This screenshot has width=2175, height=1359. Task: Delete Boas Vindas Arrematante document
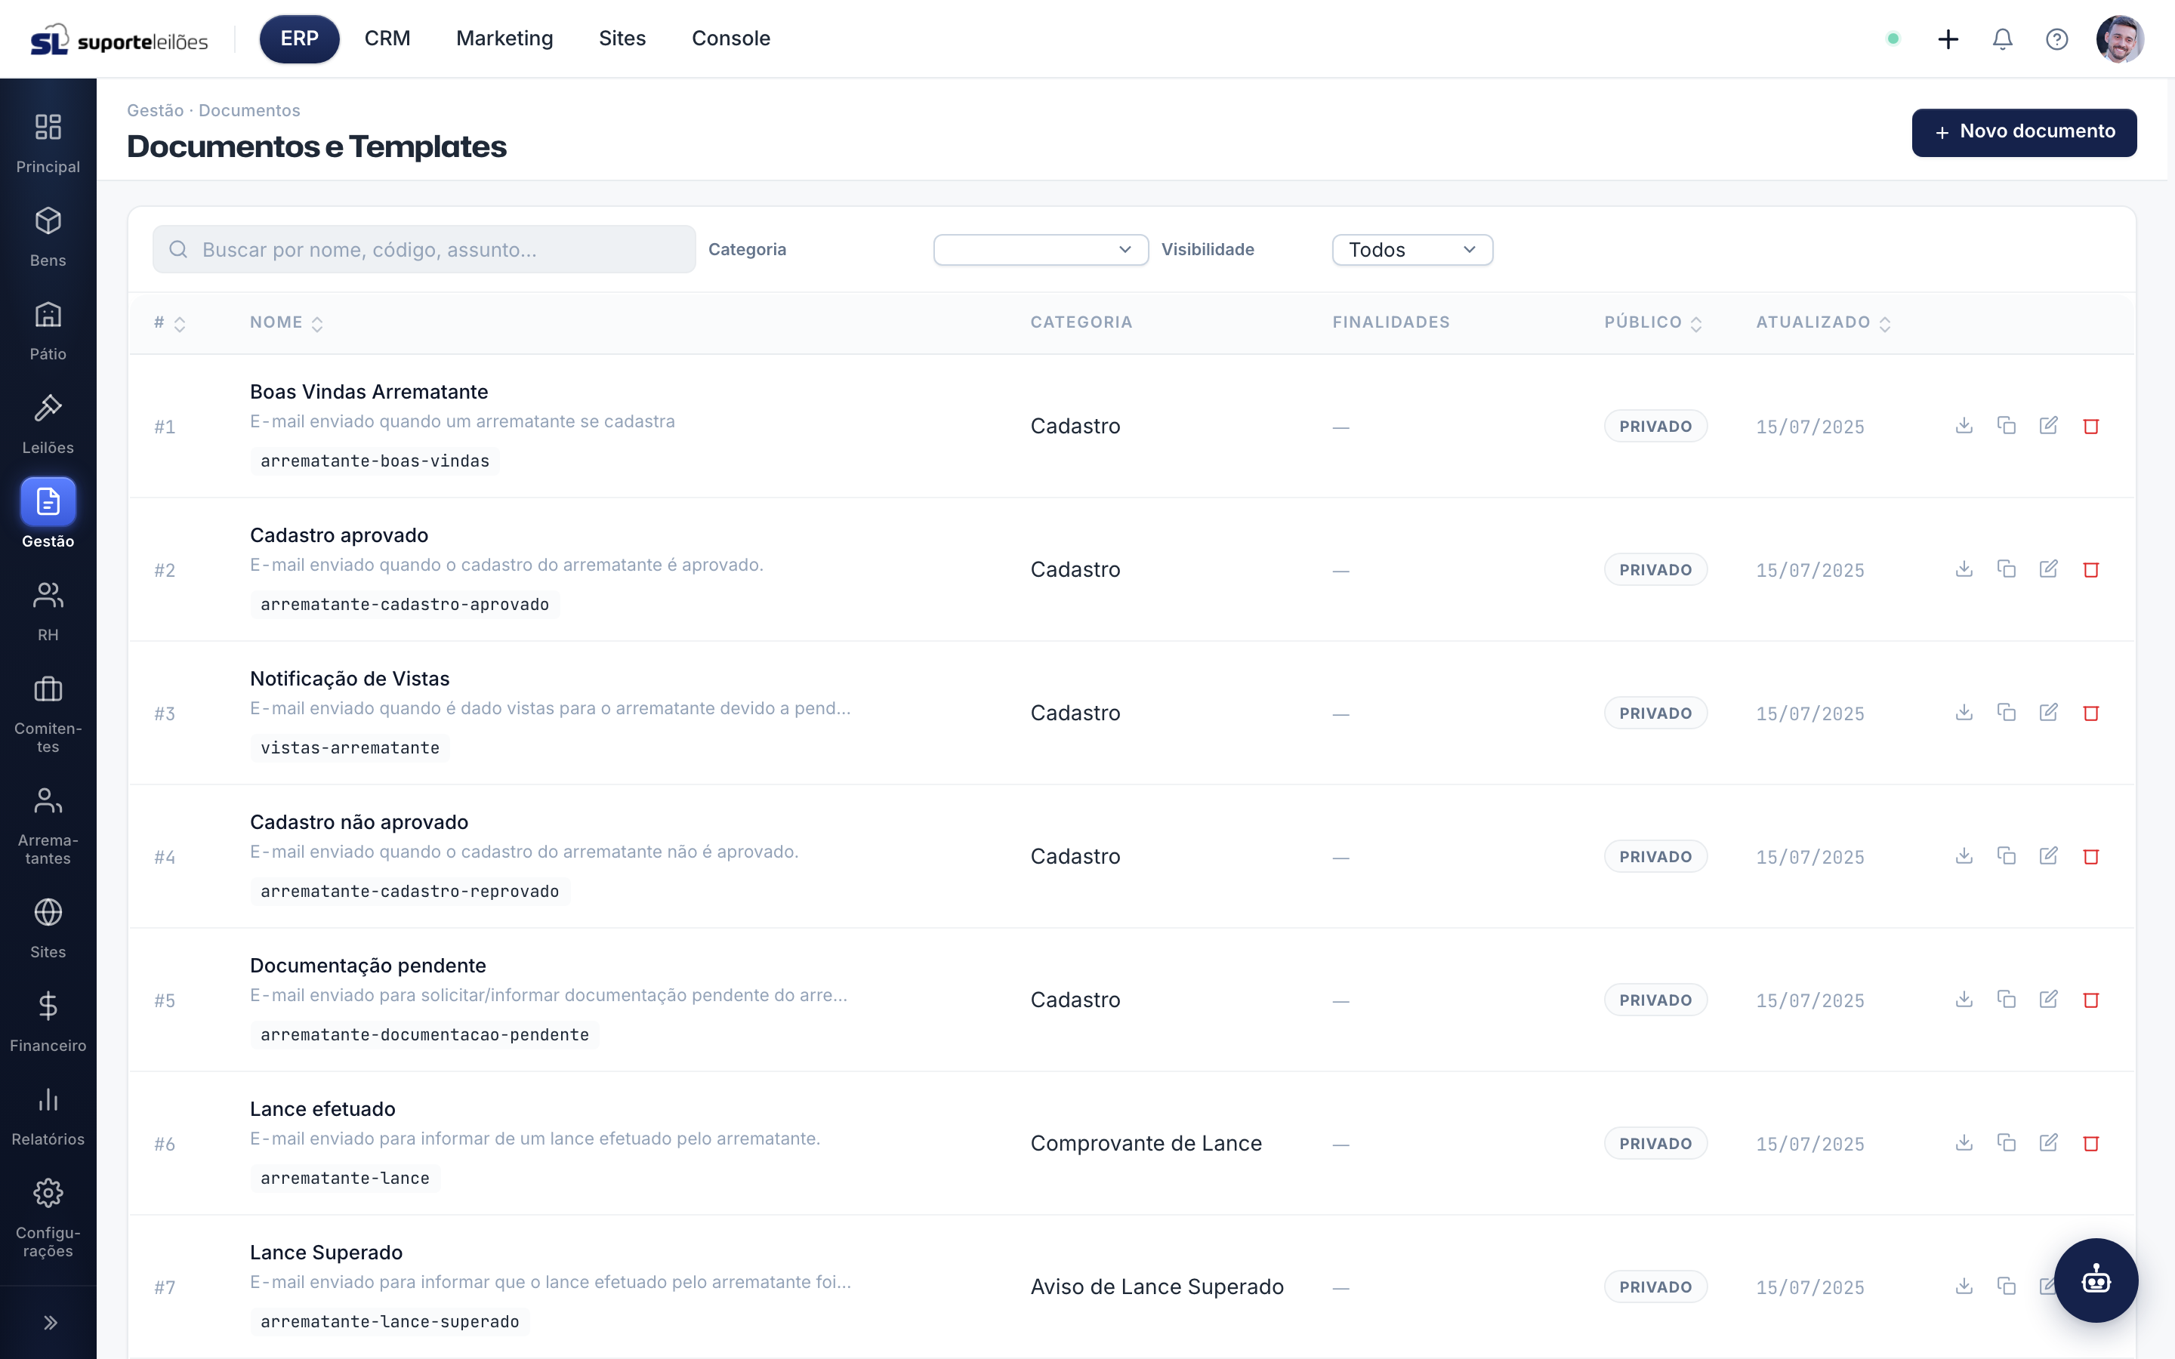[x=2090, y=426]
